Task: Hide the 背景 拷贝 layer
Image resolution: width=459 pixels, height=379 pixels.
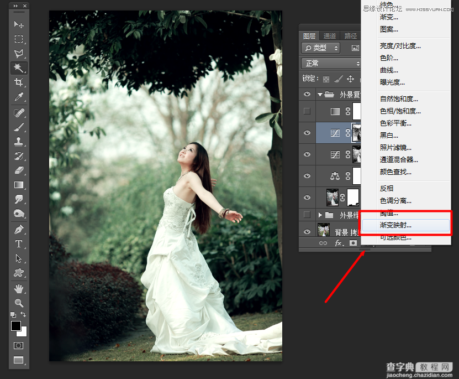Action: click(307, 232)
